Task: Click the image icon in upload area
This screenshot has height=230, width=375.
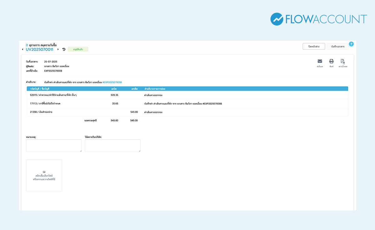Action: 44,172
